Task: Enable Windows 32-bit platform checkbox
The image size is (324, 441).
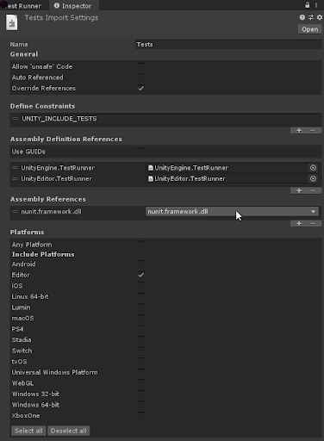Action: pyautogui.click(x=141, y=394)
